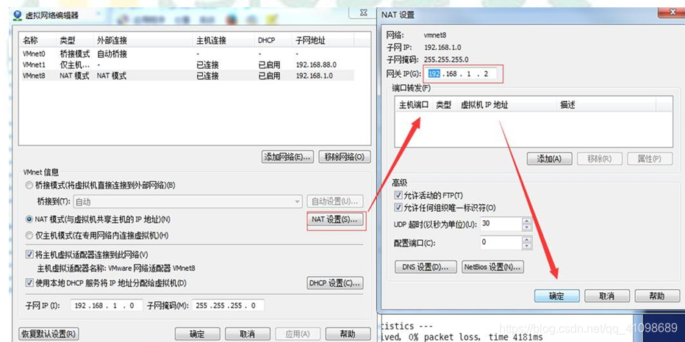
Task: Click the 类型 column header in network list
Action: pos(75,40)
